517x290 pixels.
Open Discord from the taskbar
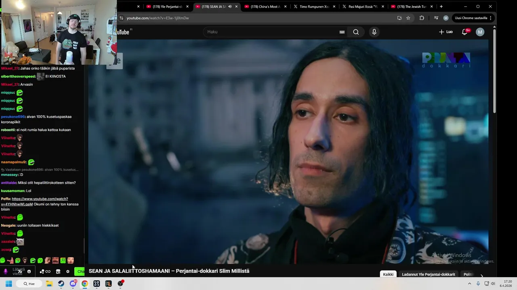coord(73,284)
